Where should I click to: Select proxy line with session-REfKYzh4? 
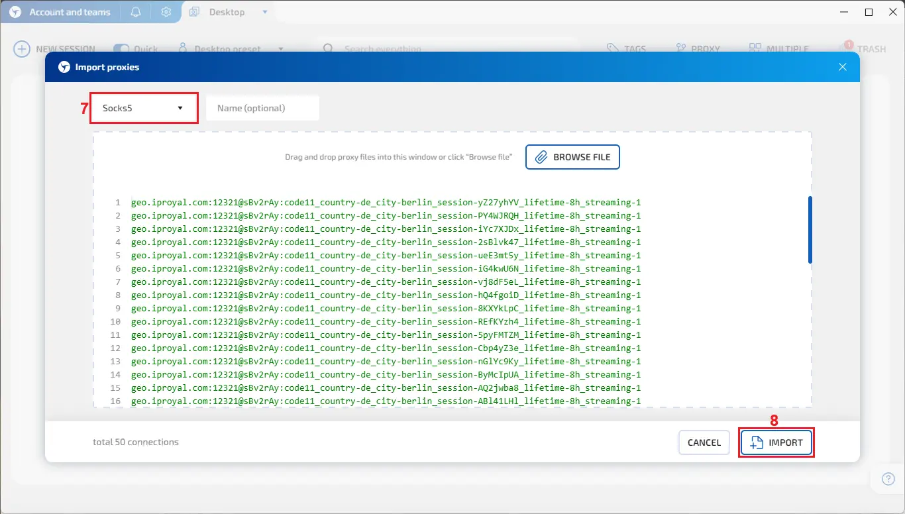pyautogui.click(x=386, y=322)
